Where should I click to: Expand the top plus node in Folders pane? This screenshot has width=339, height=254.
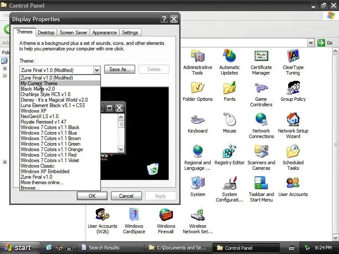(x=5, y=69)
